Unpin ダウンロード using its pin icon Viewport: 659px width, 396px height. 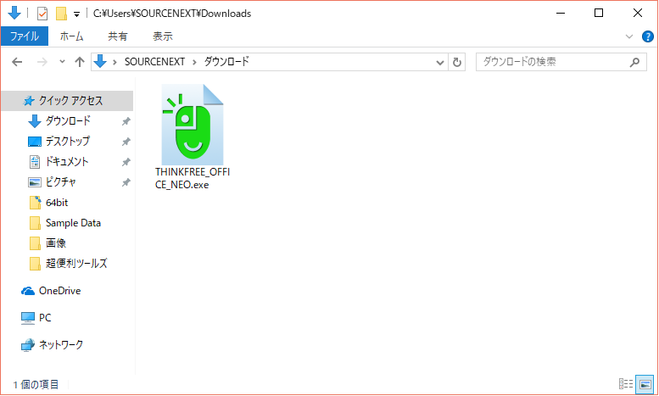tap(126, 121)
